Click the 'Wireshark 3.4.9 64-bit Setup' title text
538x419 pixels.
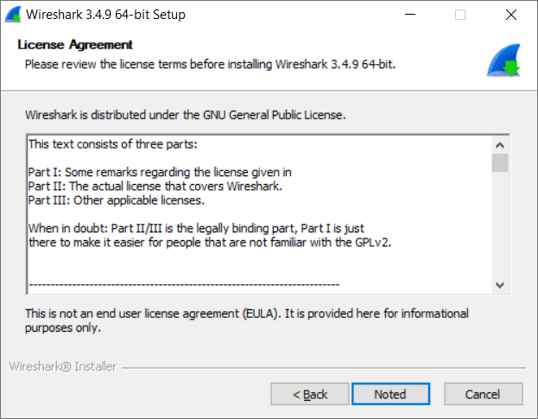click(x=105, y=15)
